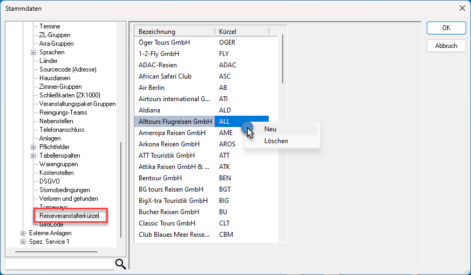This screenshot has height=275, width=471.
Task: Select the Bucher Reisen GmbH row
Action: pos(202,212)
